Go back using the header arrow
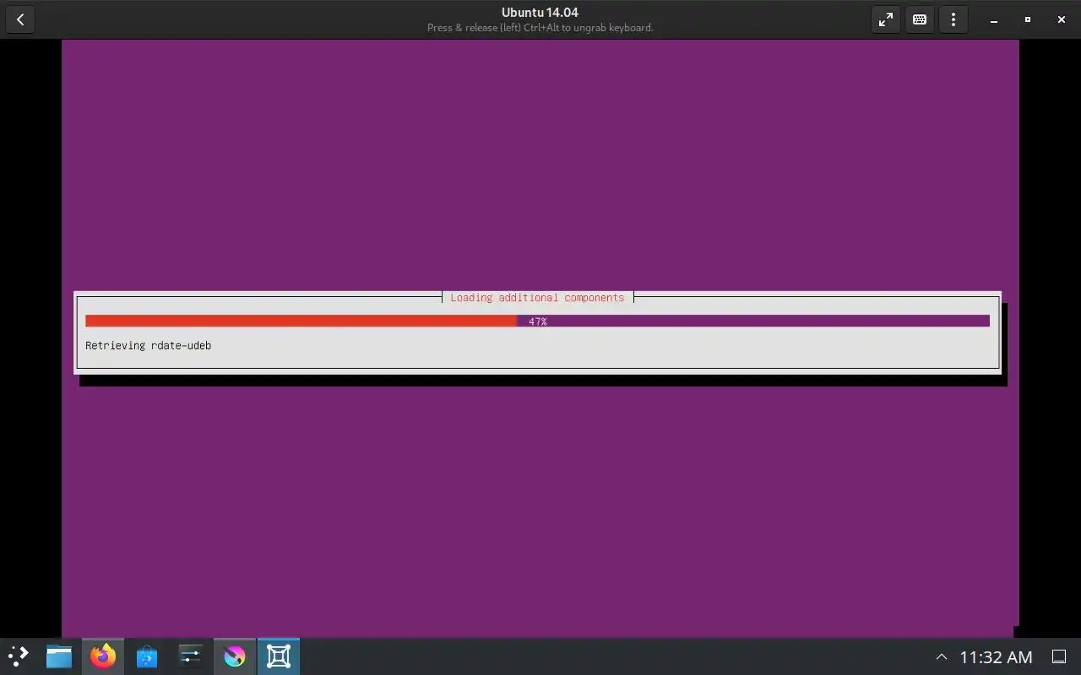The height and width of the screenshot is (675, 1081). tap(20, 19)
